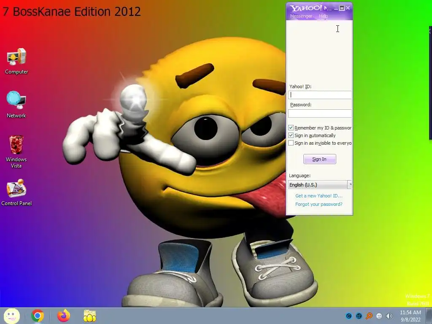Enable Sign in as invisible to everyone
Image resolution: width=432 pixels, height=324 pixels.
[291, 143]
